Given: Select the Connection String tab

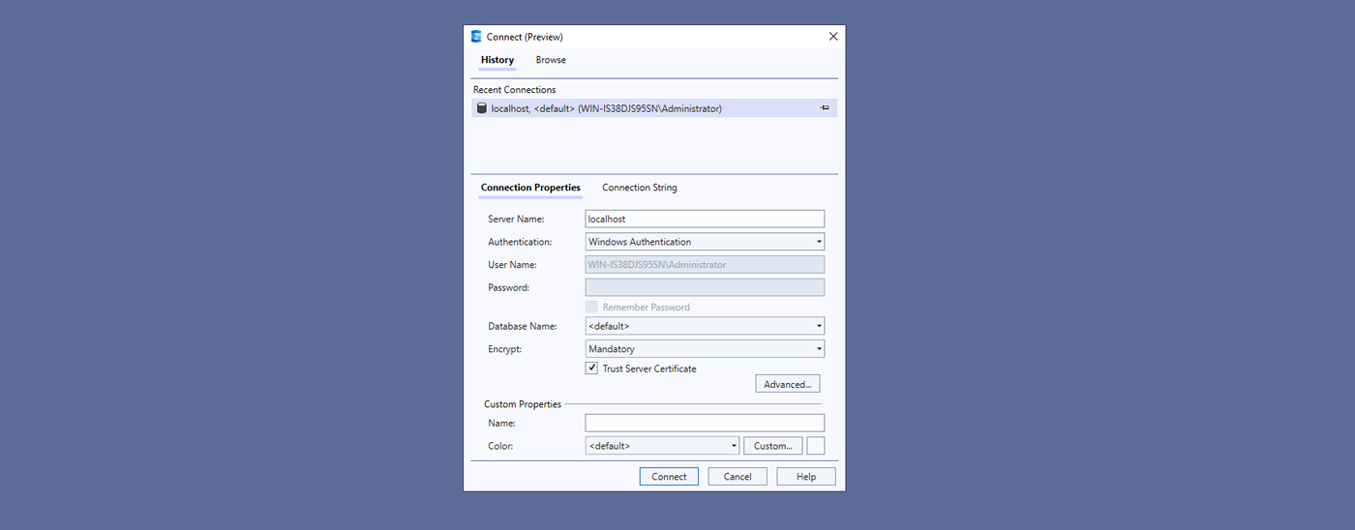Looking at the screenshot, I should tap(639, 188).
